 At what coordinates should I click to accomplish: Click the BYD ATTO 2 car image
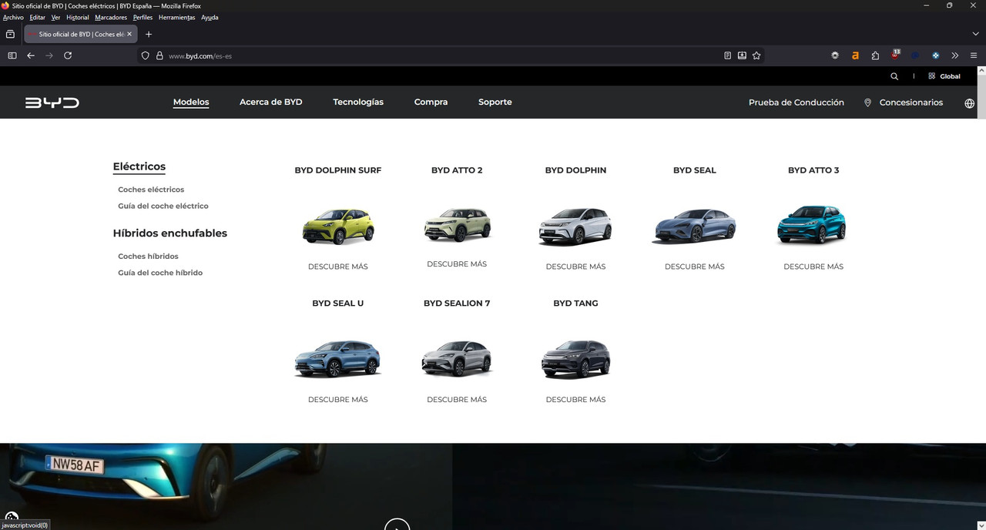pyautogui.click(x=458, y=225)
